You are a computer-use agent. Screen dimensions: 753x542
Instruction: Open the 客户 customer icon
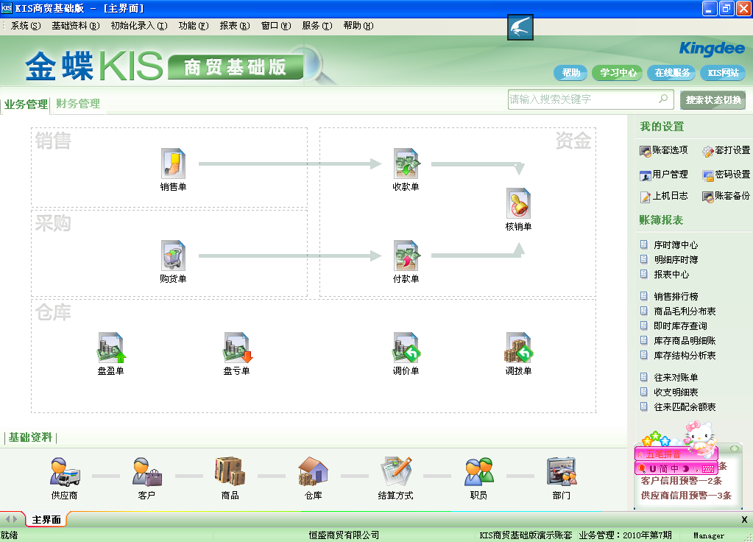coord(147,472)
